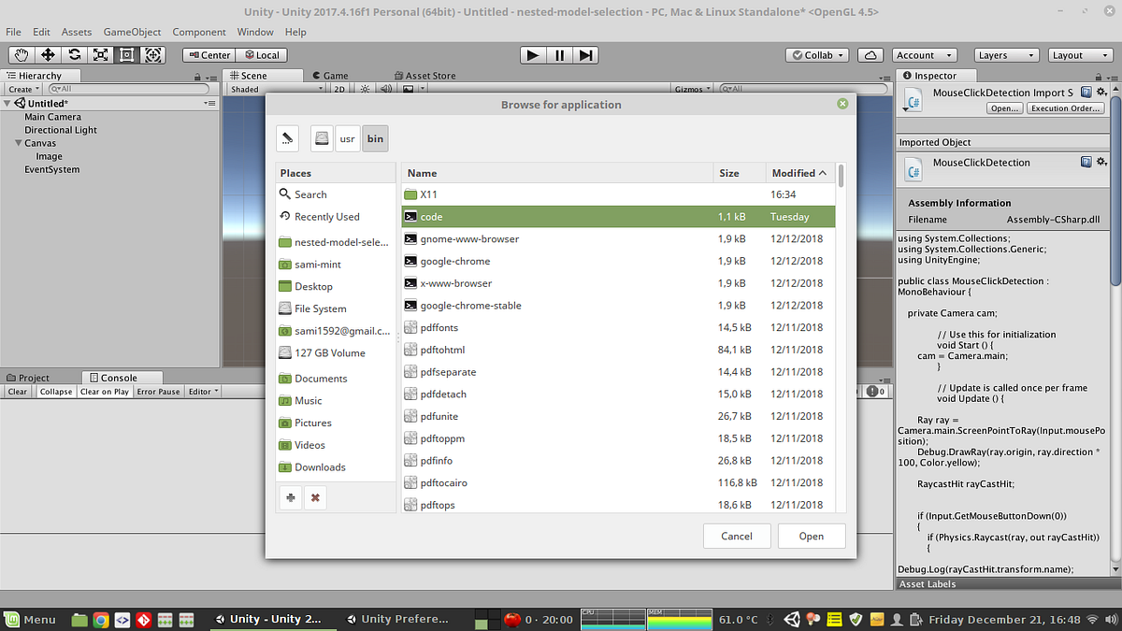Open Unity Cloud Services with cloud icon

click(x=870, y=54)
